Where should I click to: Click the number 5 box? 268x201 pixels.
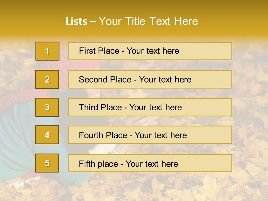click(47, 163)
